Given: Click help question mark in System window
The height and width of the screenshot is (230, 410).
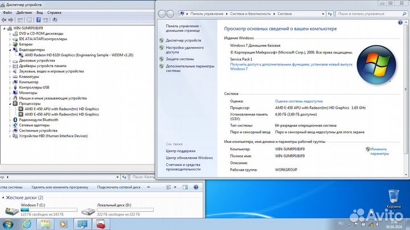Looking at the screenshot, I should tap(400, 22).
